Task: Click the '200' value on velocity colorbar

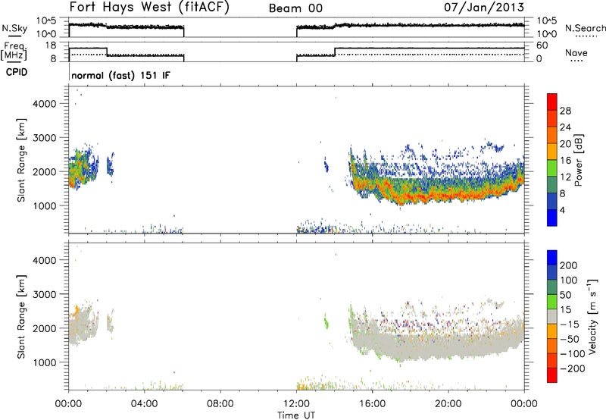Action: (x=569, y=265)
